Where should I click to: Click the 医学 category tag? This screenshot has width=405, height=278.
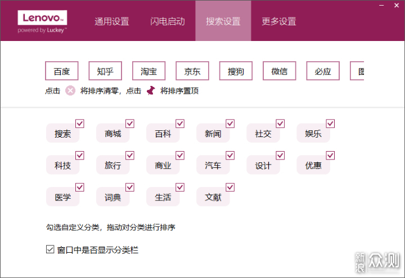click(x=63, y=197)
